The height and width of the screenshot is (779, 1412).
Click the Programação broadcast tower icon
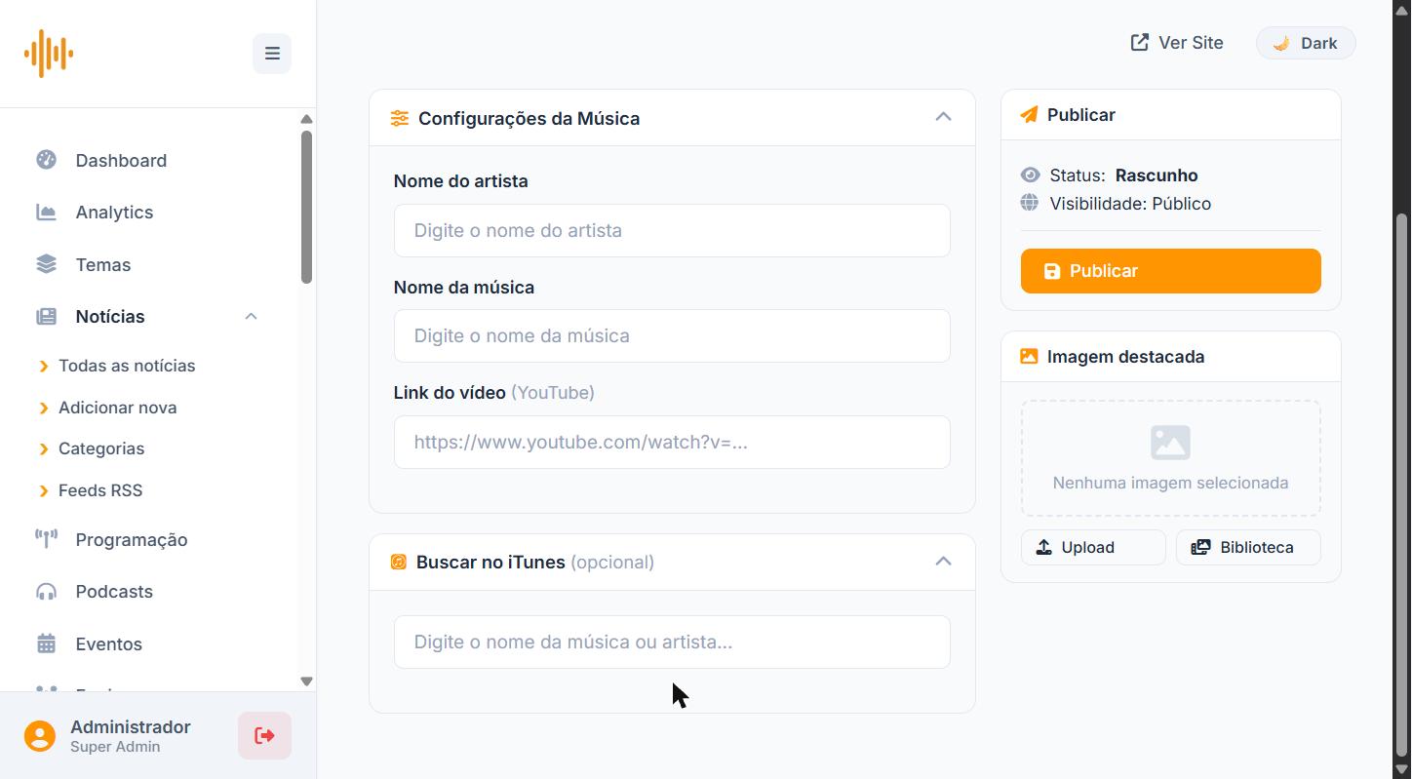(x=46, y=539)
